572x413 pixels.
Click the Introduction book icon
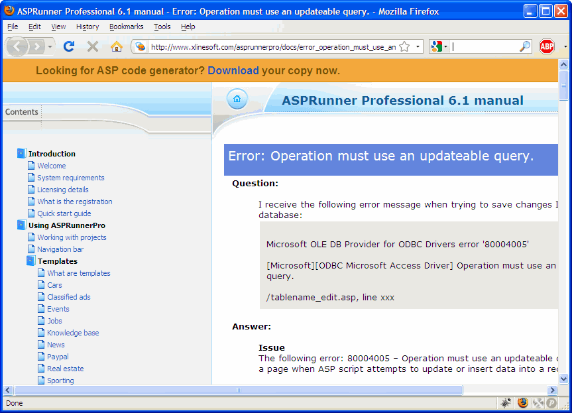coord(21,153)
